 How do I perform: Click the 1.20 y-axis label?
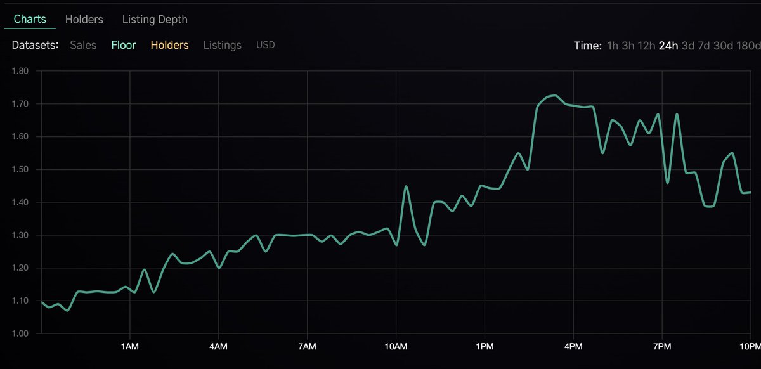click(x=20, y=268)
